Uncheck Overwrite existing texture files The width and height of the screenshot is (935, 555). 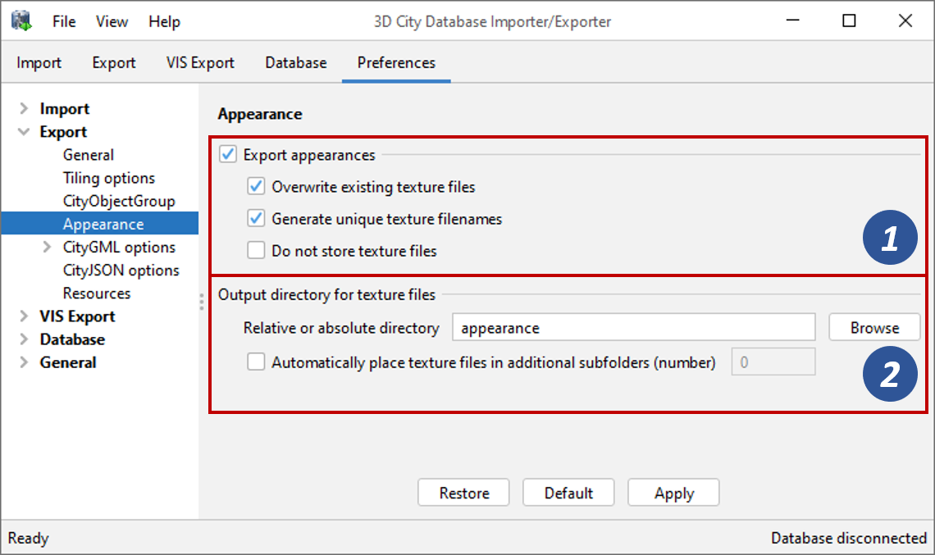pos(257,187)
